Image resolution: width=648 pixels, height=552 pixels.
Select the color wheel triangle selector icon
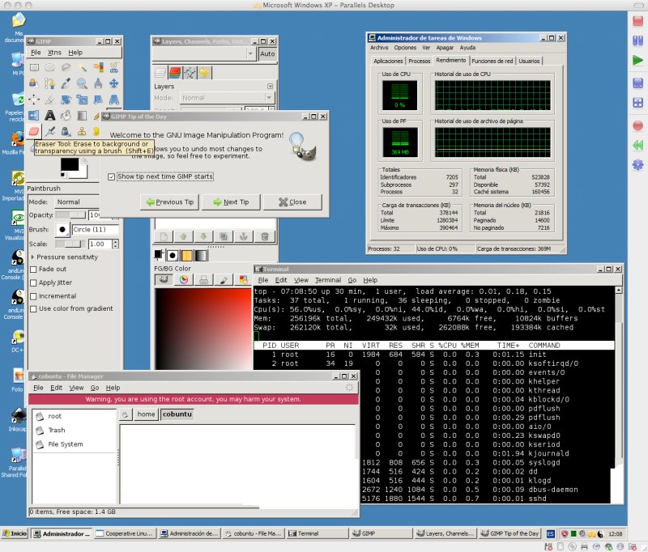click(184, 280)
